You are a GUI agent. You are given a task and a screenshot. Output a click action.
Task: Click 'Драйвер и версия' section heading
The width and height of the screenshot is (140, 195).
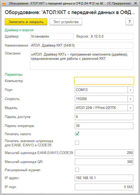tap(19, 30)
